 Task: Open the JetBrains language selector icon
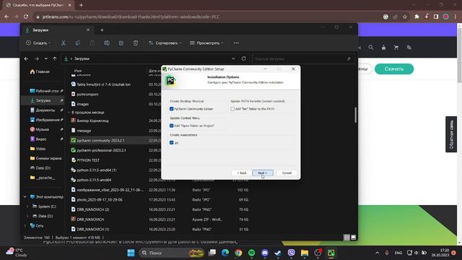pyautogui.click(x=409, y=48)
